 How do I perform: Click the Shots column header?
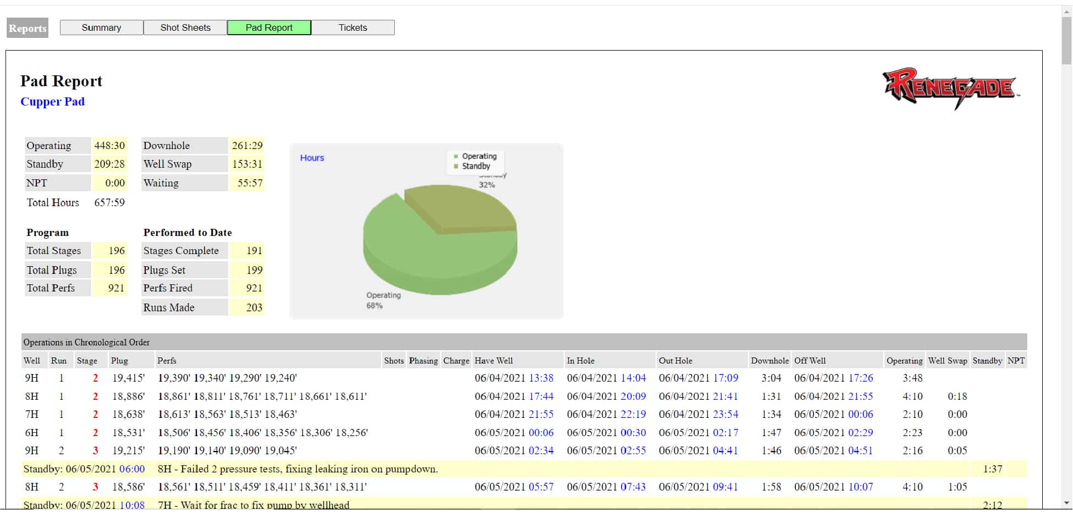[x=394, y=361]
